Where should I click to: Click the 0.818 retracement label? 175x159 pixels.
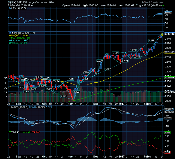click(x=46, y=78)
